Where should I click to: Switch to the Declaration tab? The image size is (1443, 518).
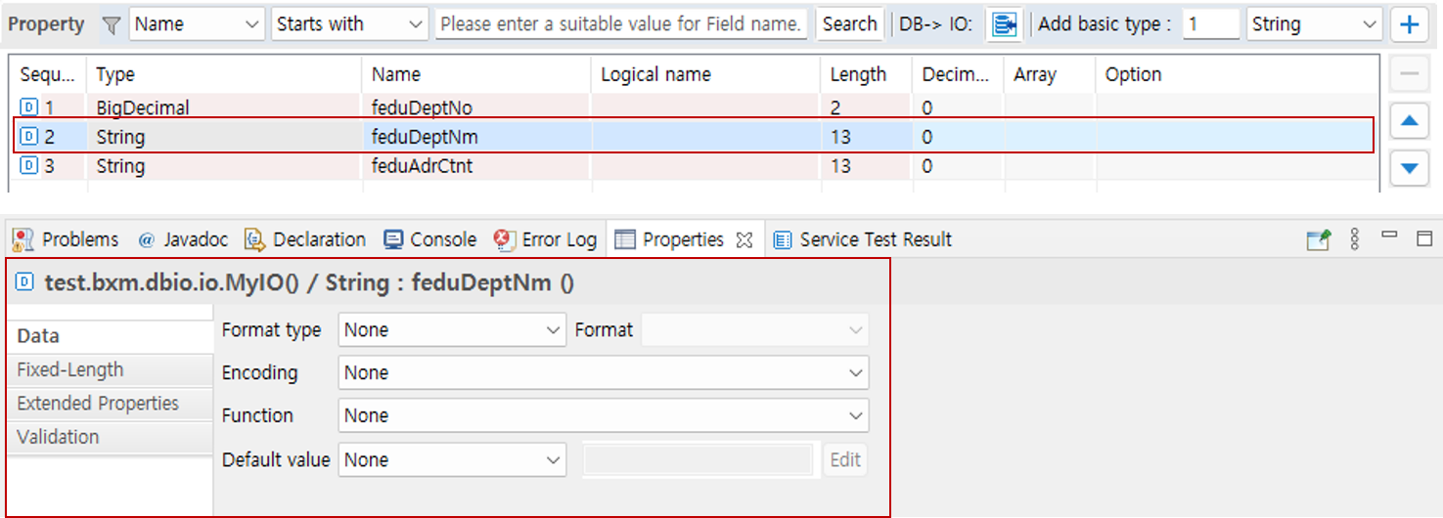click(305, 239)
